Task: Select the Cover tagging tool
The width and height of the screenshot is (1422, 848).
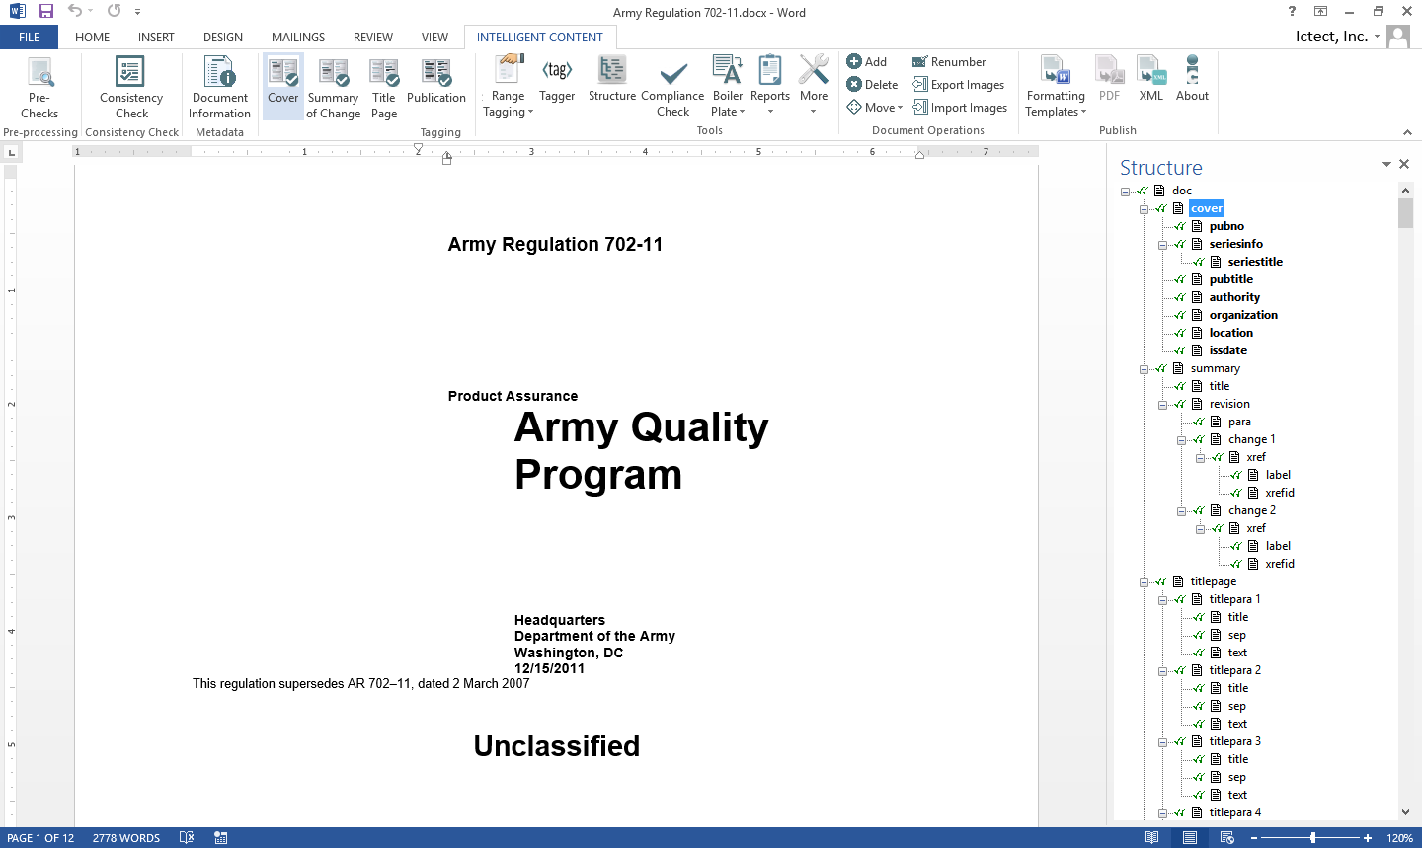Action: [282, 87]
